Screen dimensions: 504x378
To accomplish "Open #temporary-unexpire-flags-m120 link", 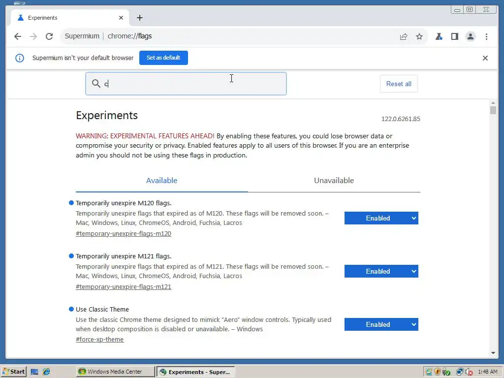I will pyautogui.click(x=124, y=234).
